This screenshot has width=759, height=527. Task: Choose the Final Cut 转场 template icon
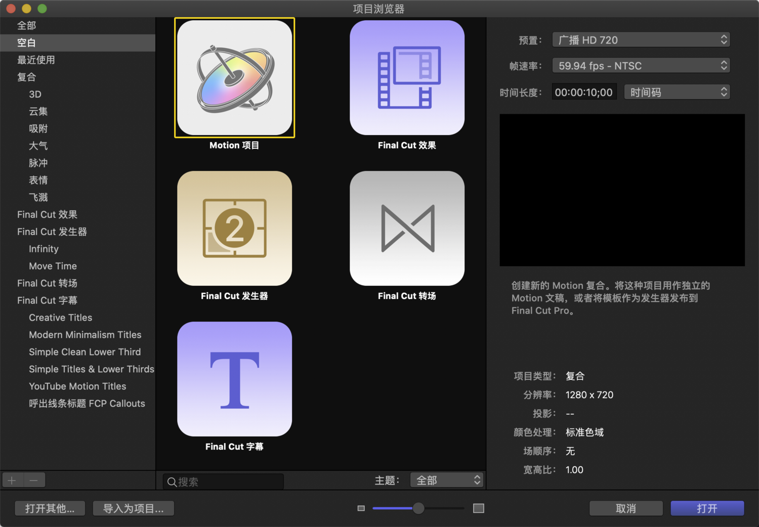point(407,228)
